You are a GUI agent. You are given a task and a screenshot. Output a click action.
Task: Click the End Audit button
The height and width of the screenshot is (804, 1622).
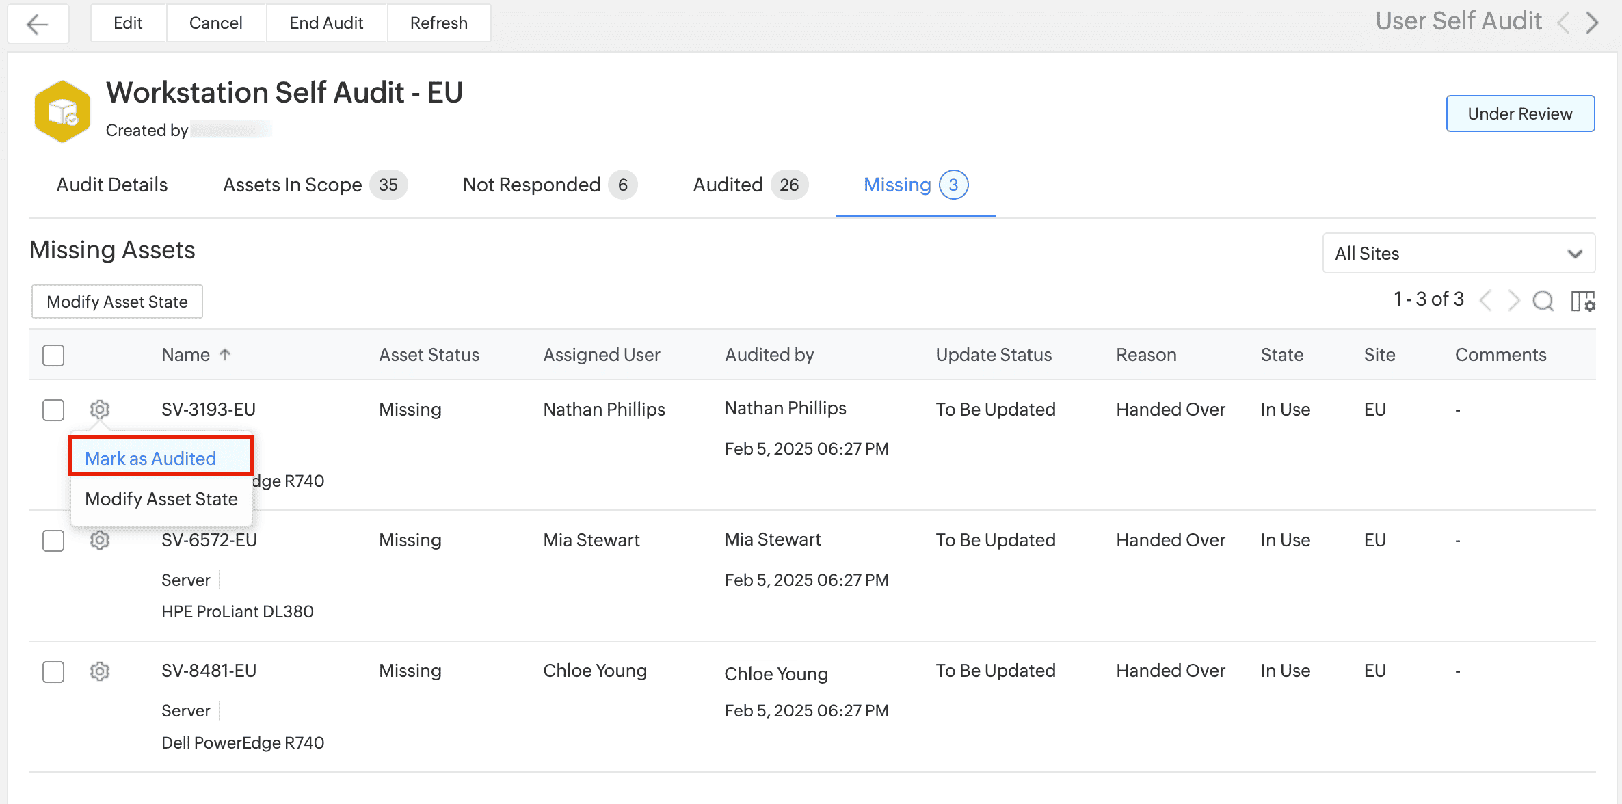click(x=326, y=23)
